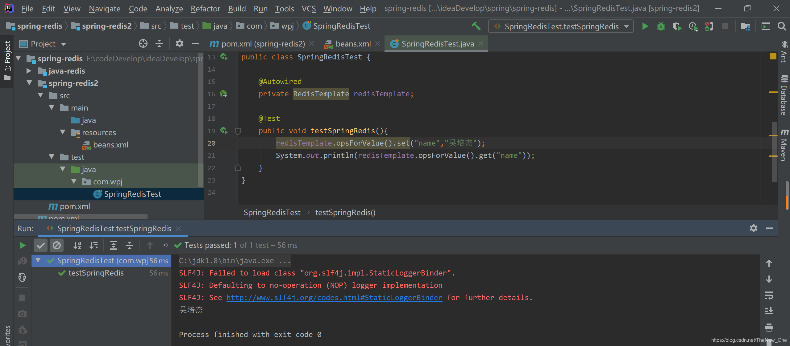Run SpringRedisTest with the green play icon

(645, 26)
